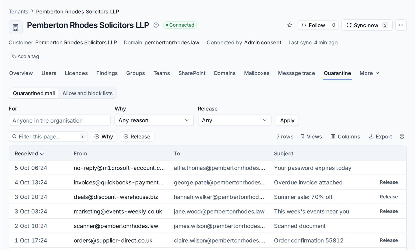Select Quarantined mail sub-tab
Screen dimensions: 415x250
pyautogui.click(x=34, y=93)
